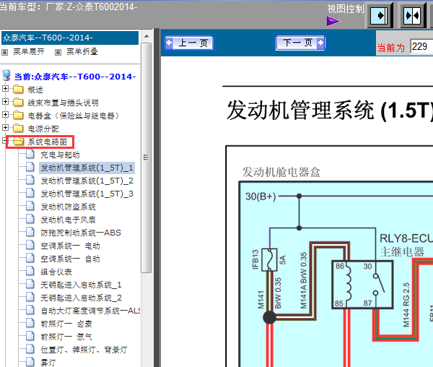Click document icon beside 前照灯— 卤素
Viewport: 433px width, 367px height.
pyautogui.click(x=30, y=323)
